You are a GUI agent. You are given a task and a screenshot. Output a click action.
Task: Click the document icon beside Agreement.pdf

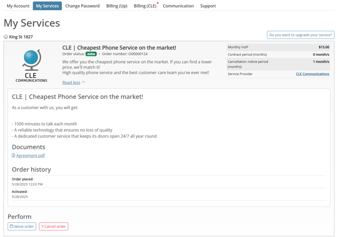coord(14,155)
